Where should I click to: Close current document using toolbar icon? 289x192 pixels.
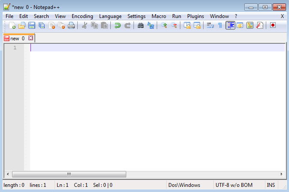(52, 25)
